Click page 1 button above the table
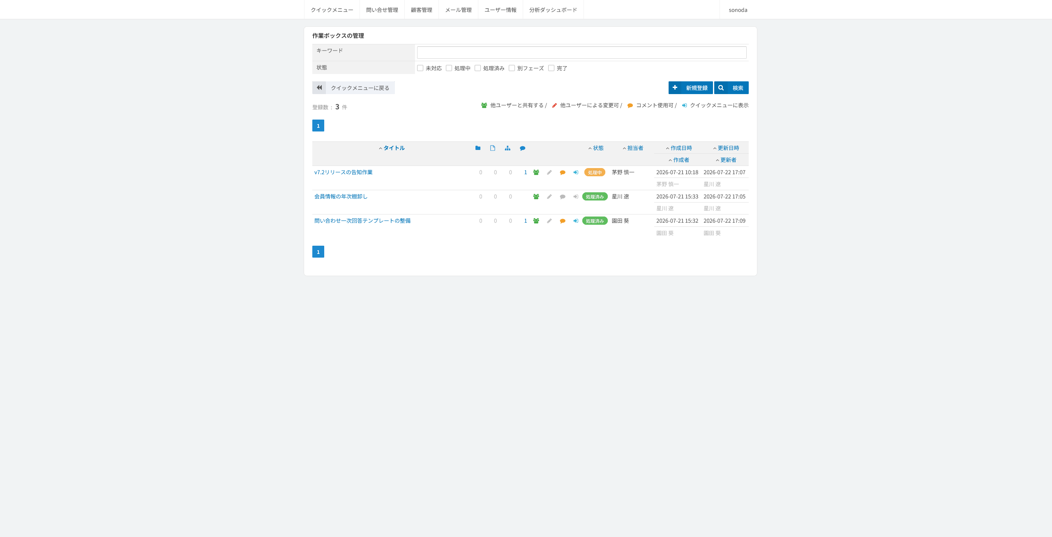 318,126
